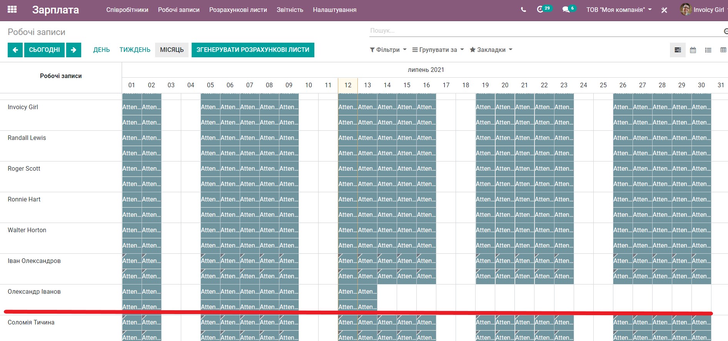Open Соломія Тичина top attendance entry on day 30

pyautogui.click(x=701, y=323)
